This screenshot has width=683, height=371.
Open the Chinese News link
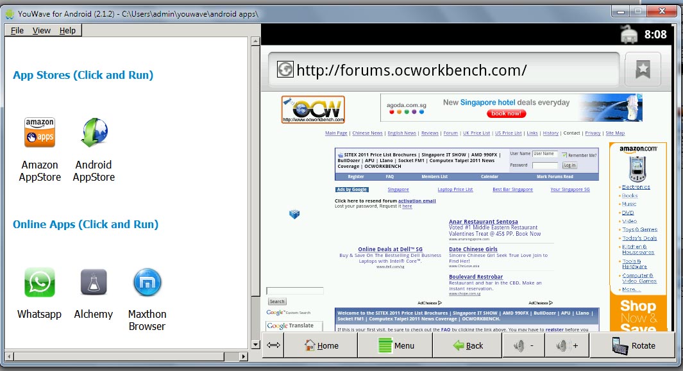(367, 133)
